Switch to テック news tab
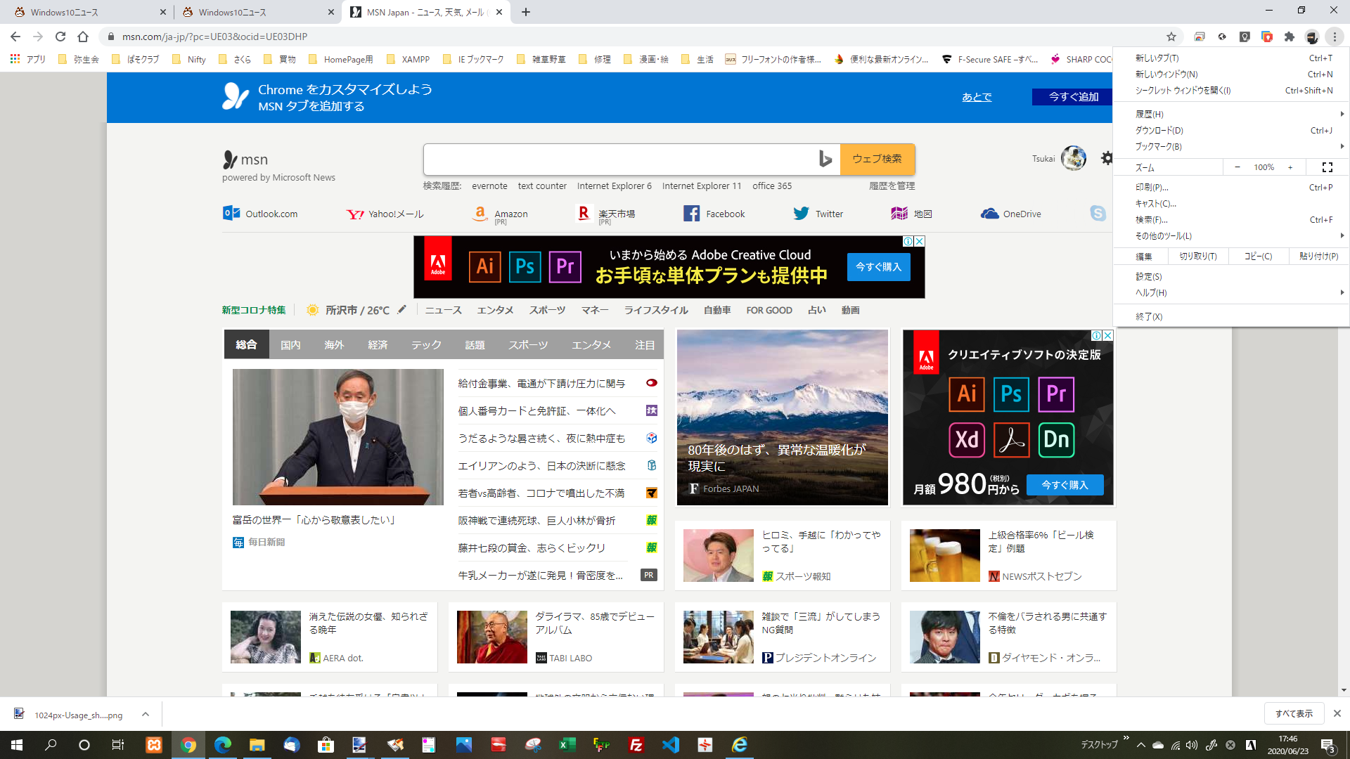Image resolution: width=1350 pixels, height=759 pixels. coord(426,344)
